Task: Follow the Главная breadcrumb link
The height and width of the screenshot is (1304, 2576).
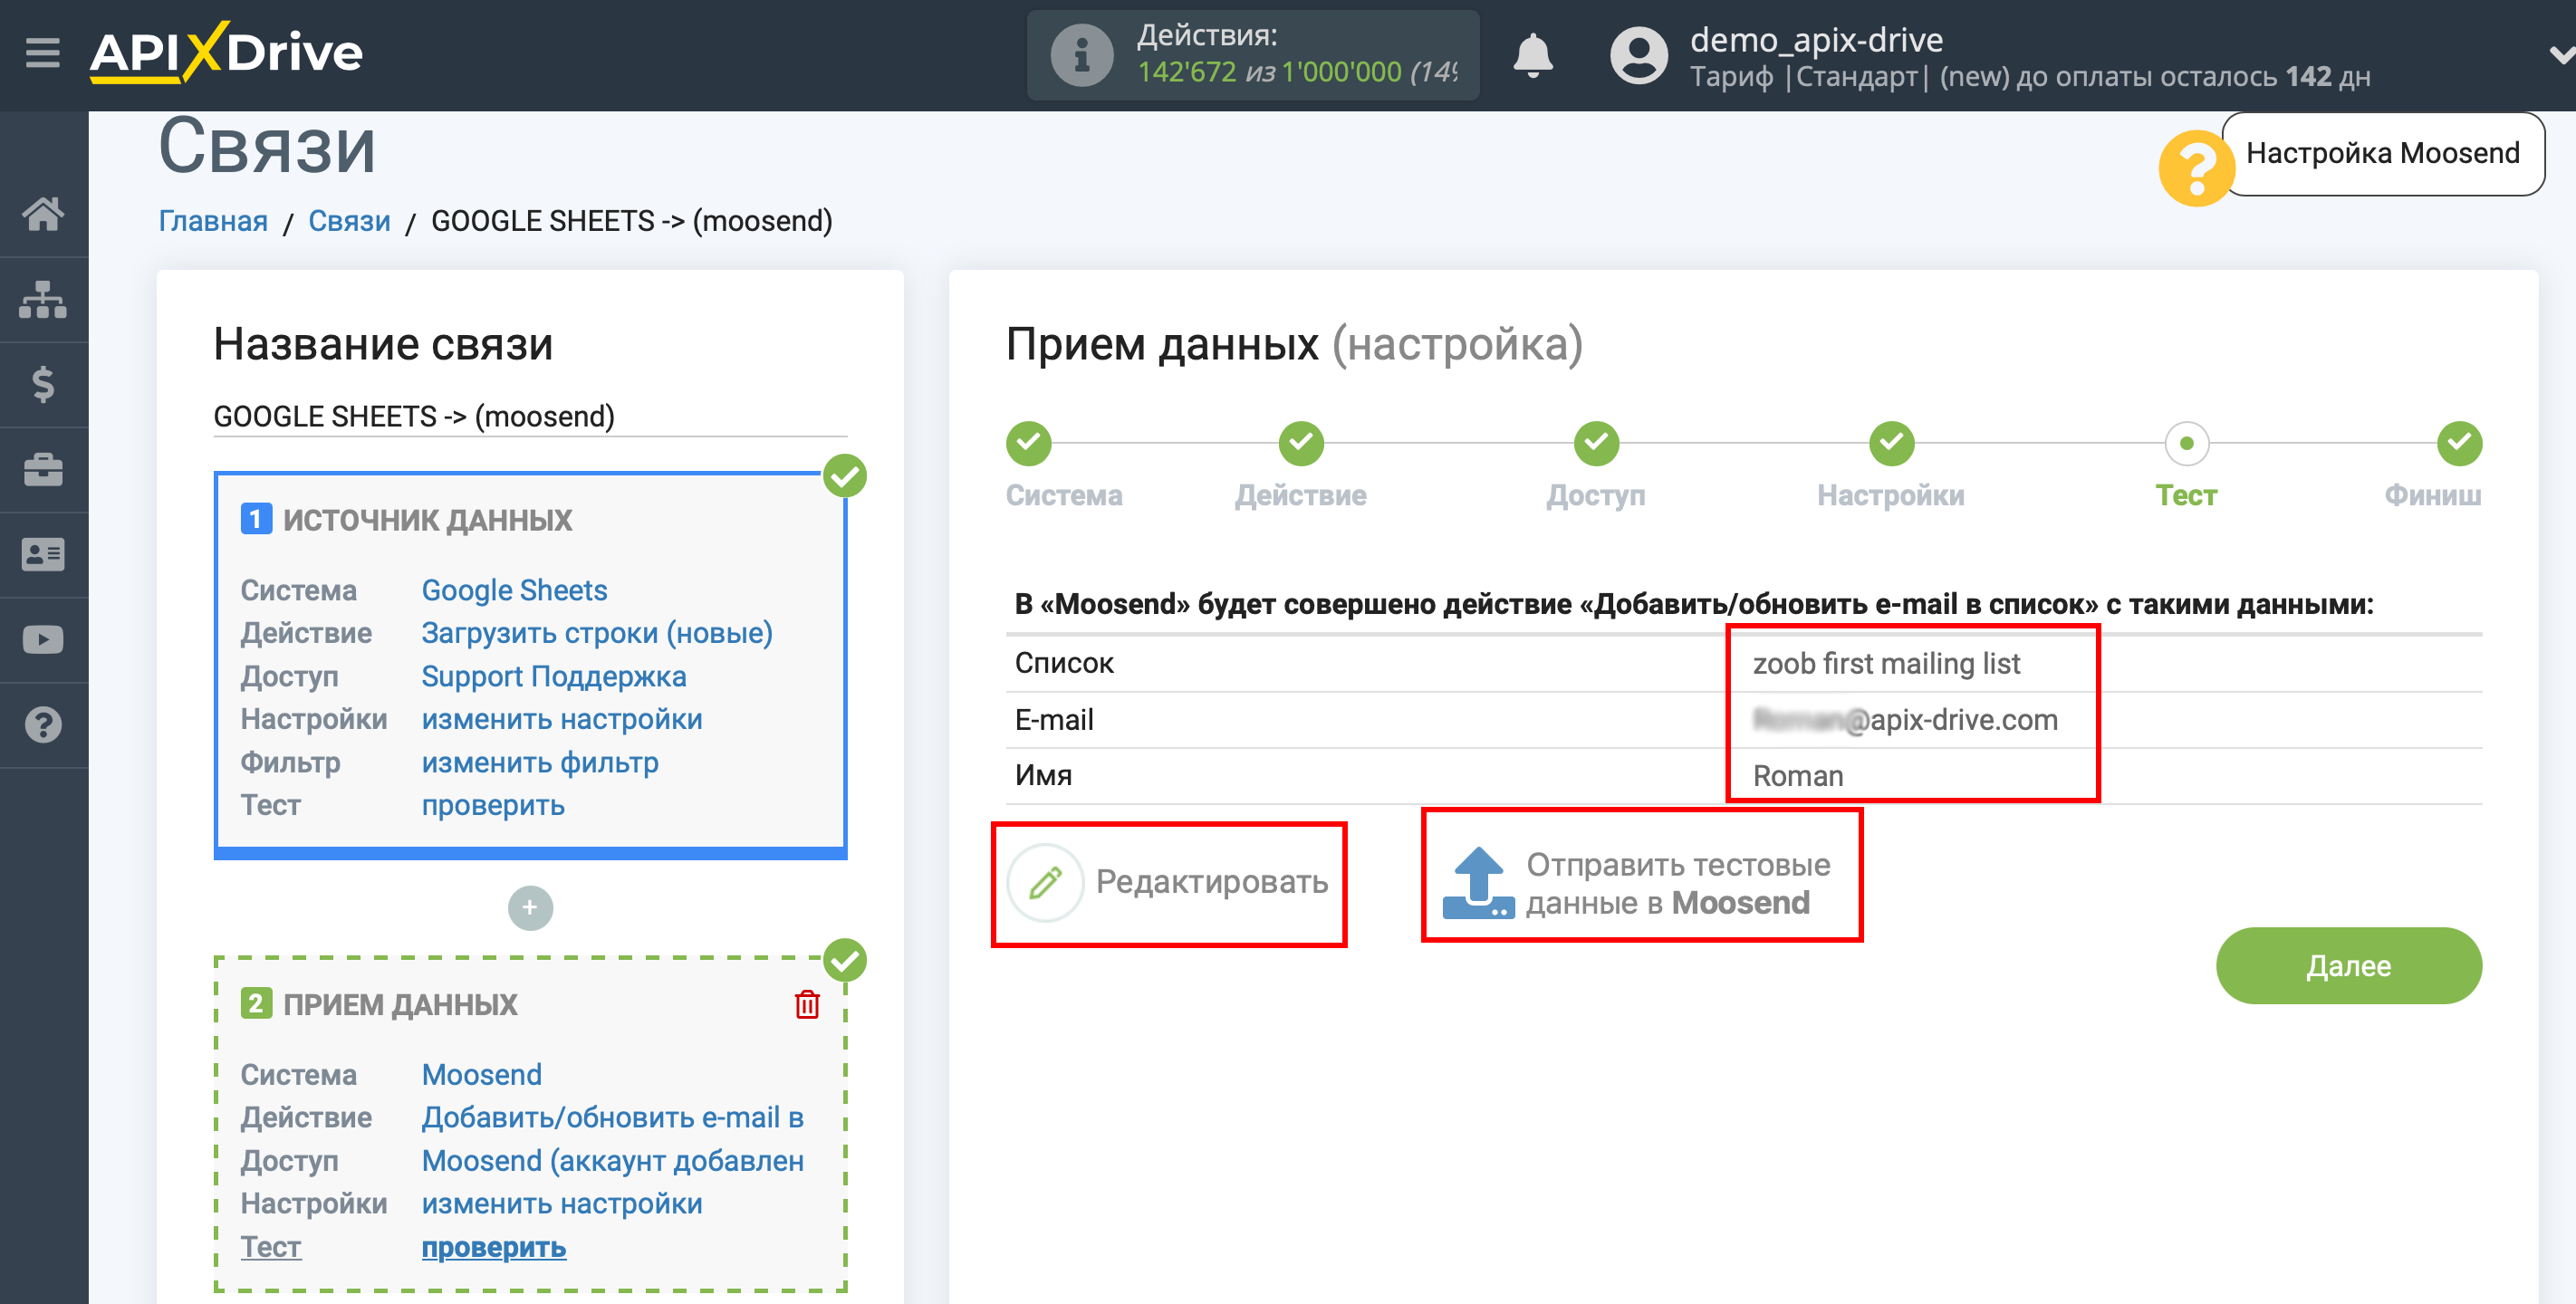Action: [x=213, y=221]
